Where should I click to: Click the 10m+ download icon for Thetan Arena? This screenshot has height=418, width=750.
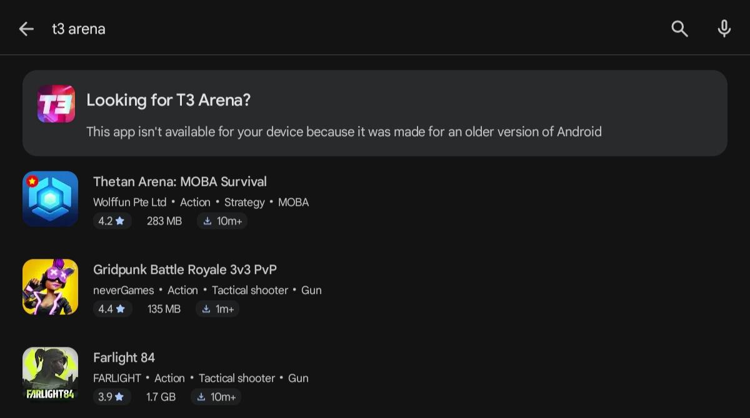pos(207,221)
